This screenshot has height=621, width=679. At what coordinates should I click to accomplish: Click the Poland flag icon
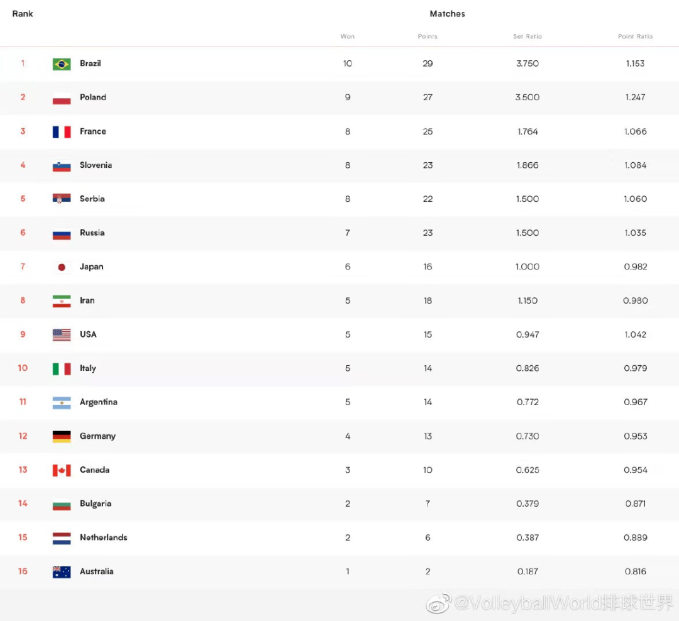62,98
